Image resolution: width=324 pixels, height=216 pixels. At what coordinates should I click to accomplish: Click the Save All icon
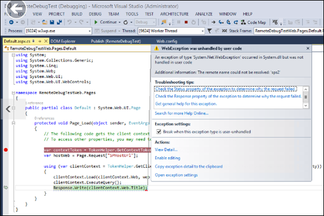coord(59,22)
